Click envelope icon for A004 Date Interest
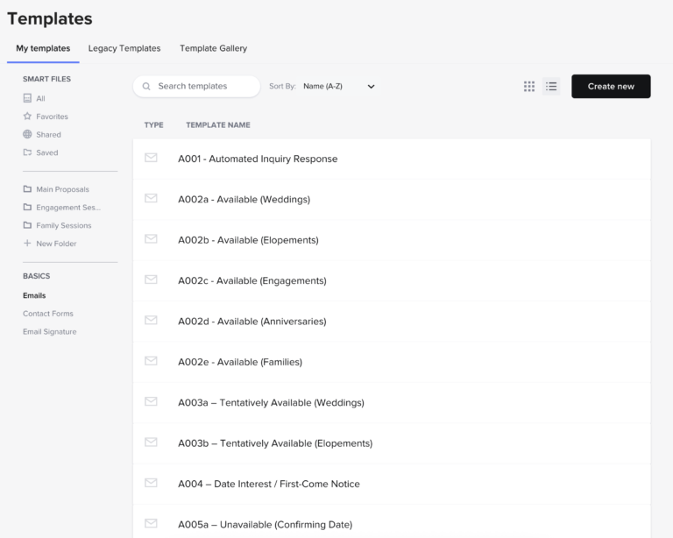Image resolution: width=673 pixels, height=538 pixels. (x=151, y=483)
